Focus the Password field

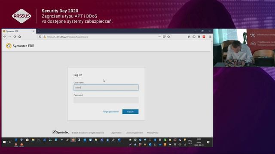[x=106, y=100]
